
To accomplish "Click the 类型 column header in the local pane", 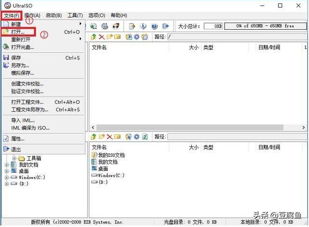I will (x=208, y=147).
